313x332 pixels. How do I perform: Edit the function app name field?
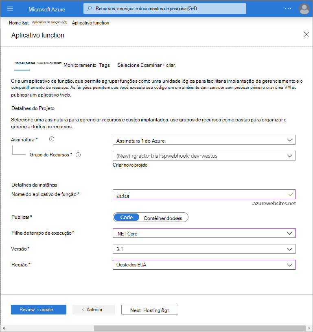[204, 194]
